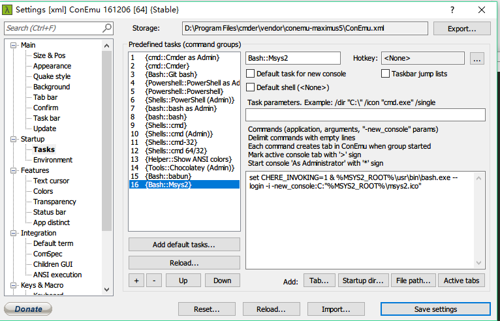Select Environment under Startup
500x321 pixels.
coord(53,160)
